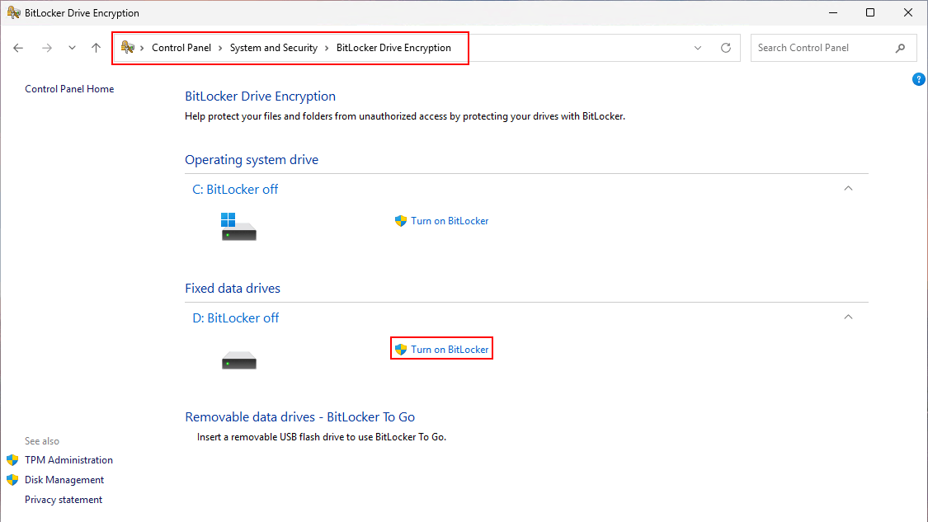This screenshot has height=522, width=928.
Task: Select Control Panel from the breadcrumb path
Action: point(181,48)
